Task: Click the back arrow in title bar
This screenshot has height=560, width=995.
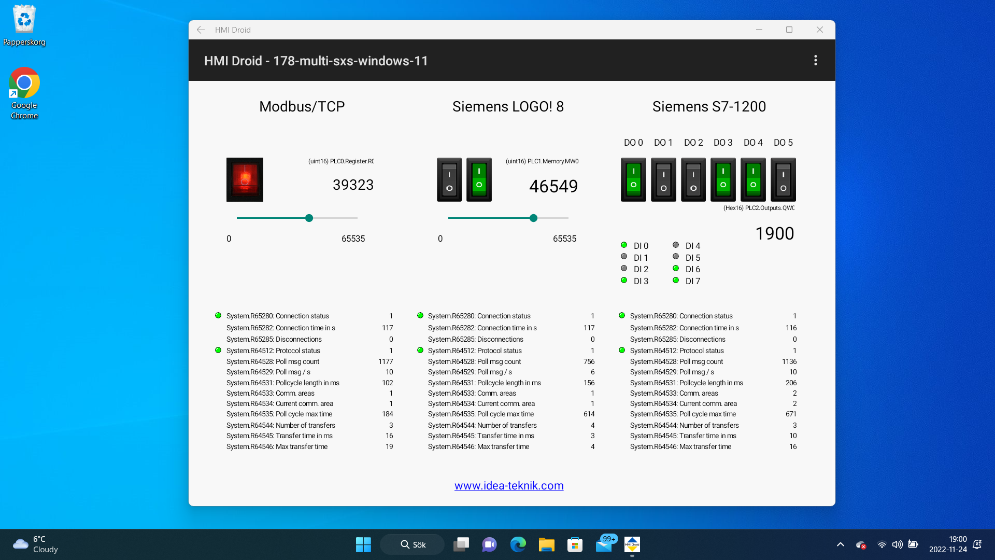Action: [201, 30]
